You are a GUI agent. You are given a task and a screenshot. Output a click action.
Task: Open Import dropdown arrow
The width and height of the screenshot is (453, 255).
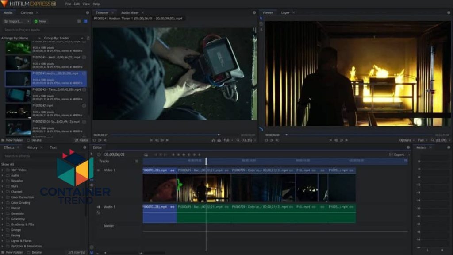pos(28,21)
